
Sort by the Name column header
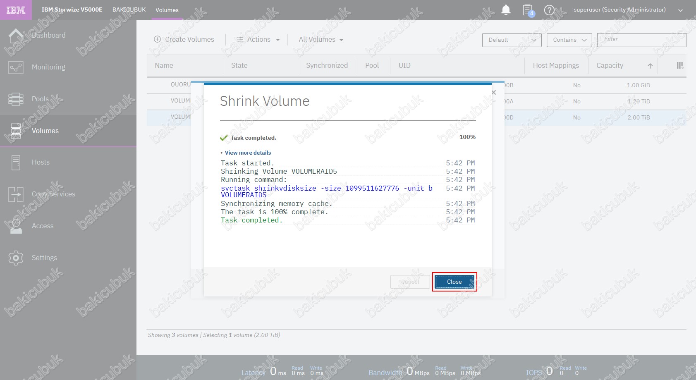click(164, 65)
